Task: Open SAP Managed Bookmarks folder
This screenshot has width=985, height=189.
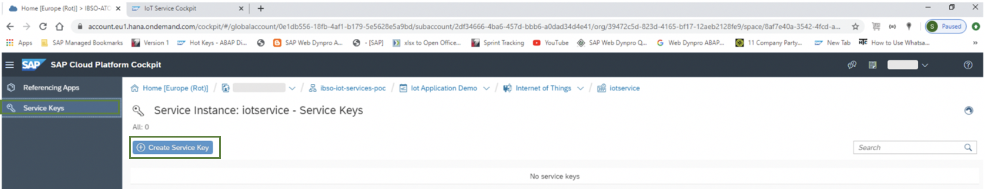Action: pos(82,43)
